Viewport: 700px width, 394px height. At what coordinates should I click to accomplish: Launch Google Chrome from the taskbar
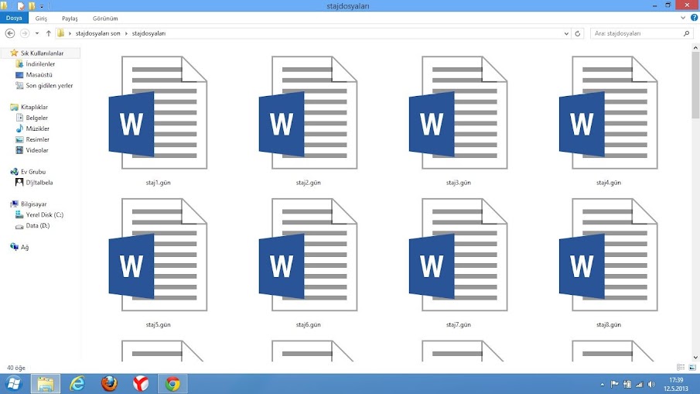tap(172, 384)
